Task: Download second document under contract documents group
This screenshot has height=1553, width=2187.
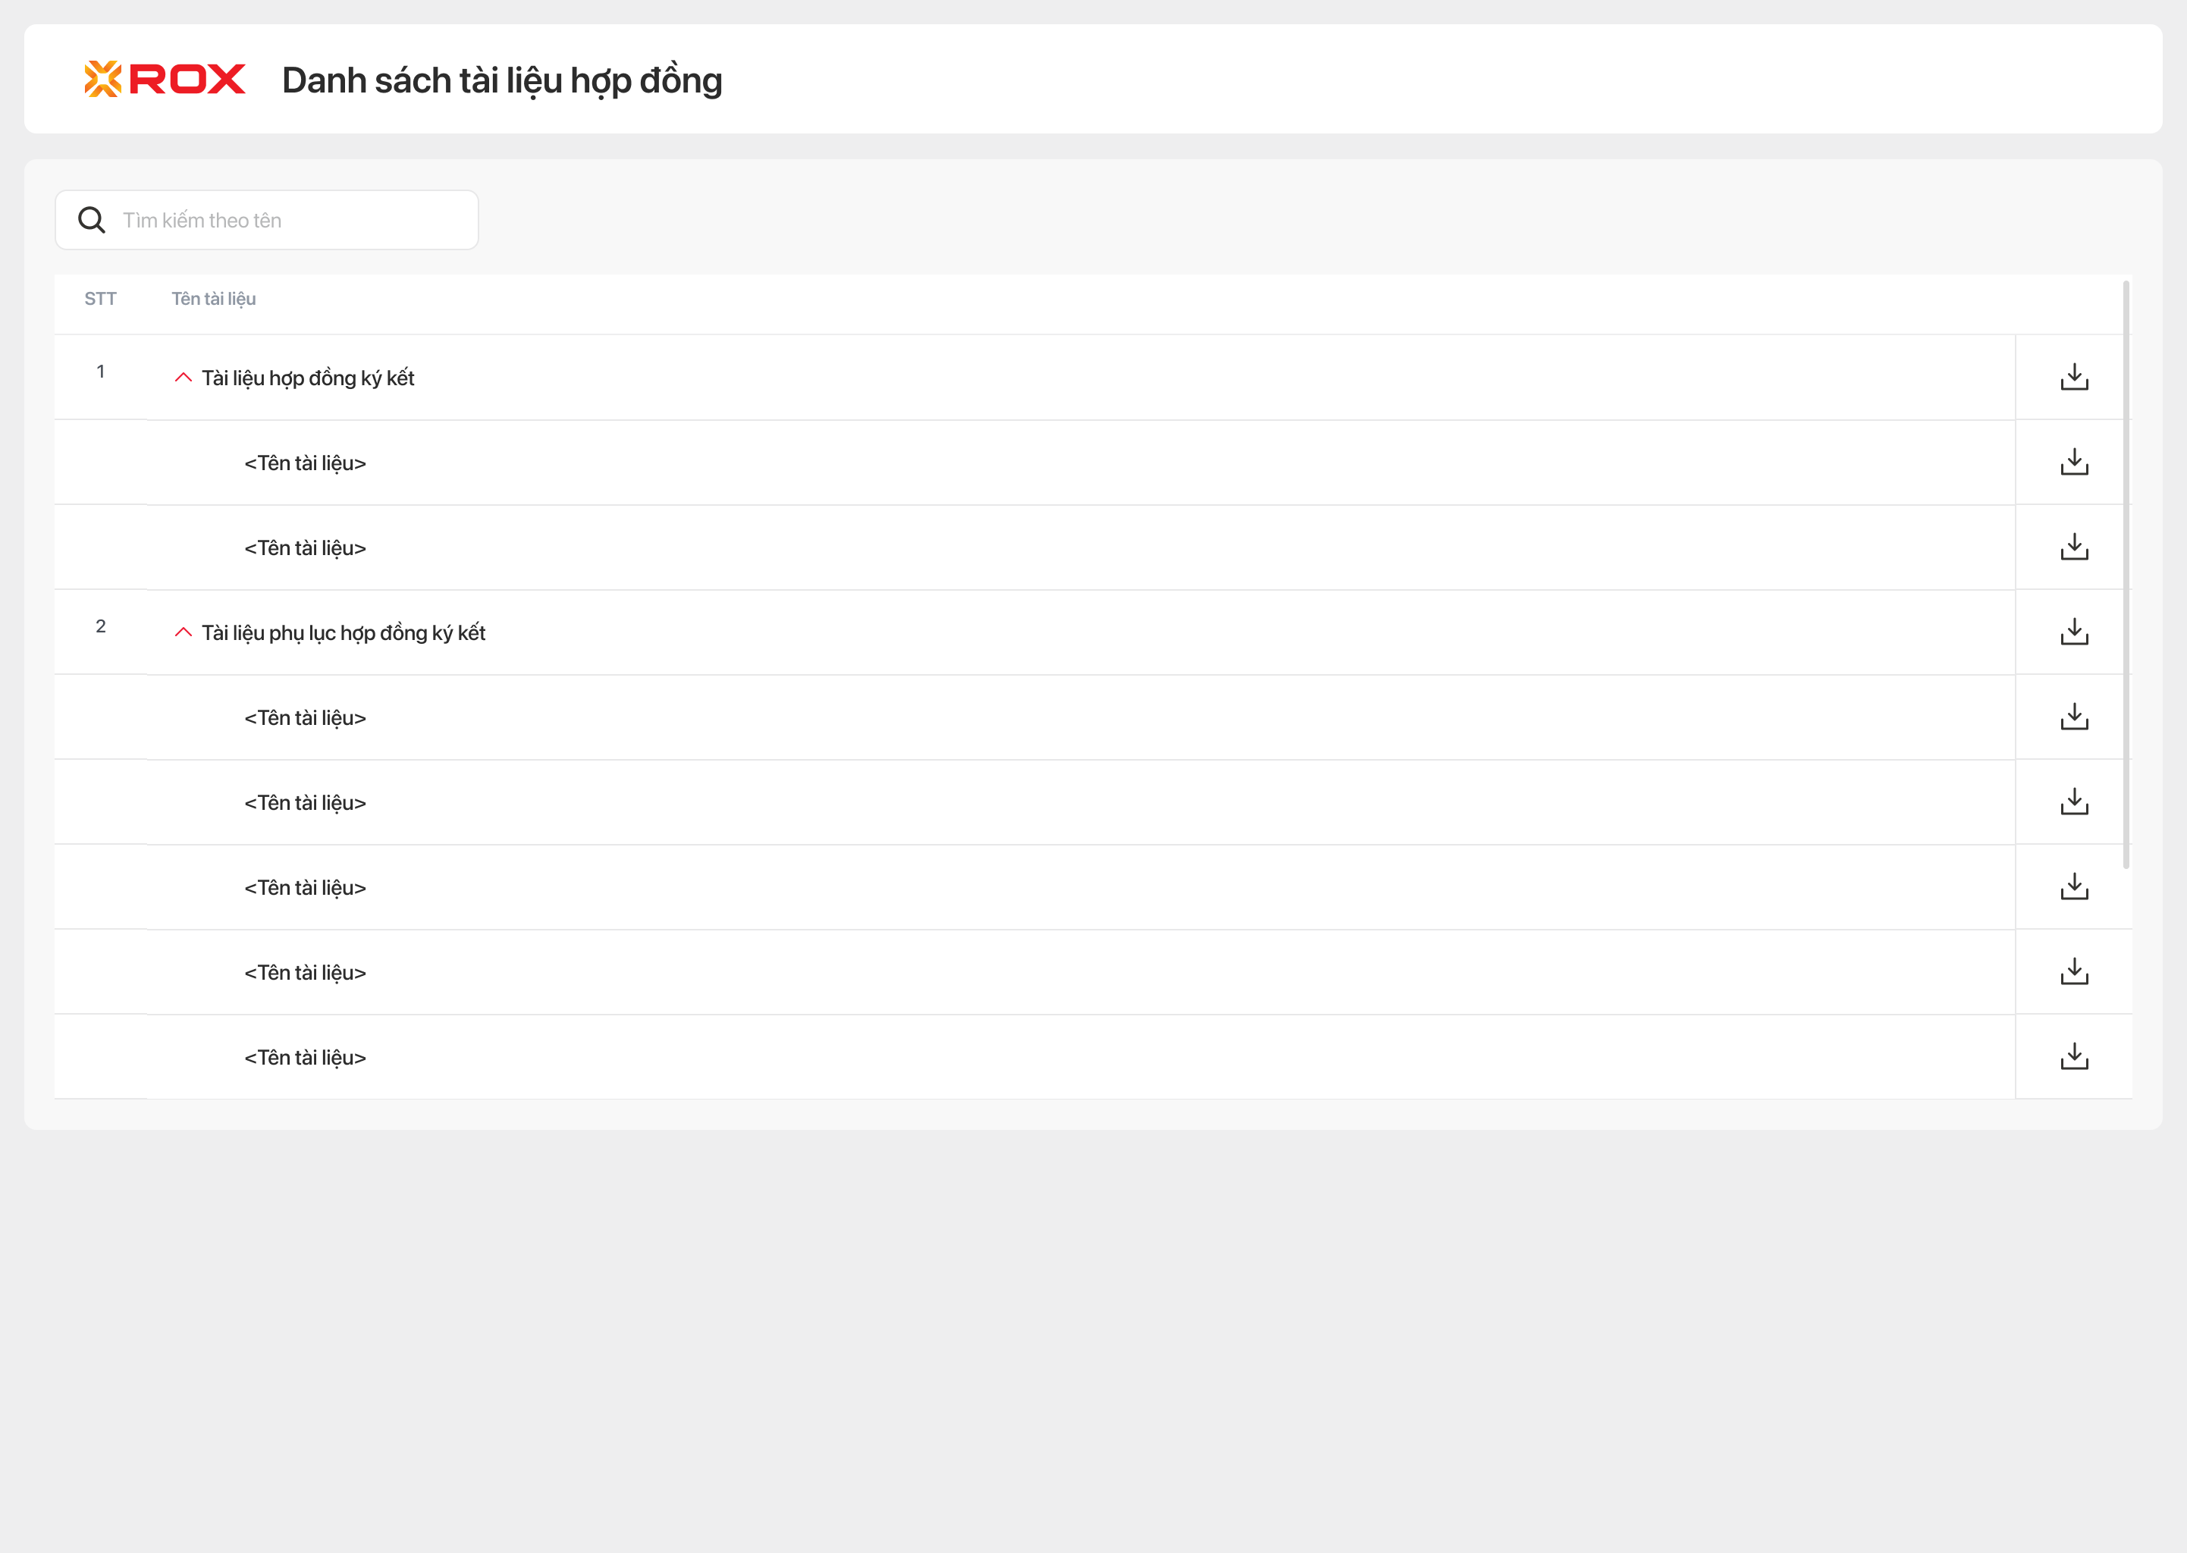Action: 2073,547
